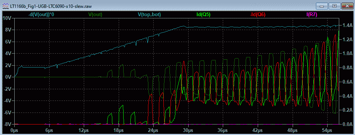Select the I(R7) trace label
The image size is (355, 135).
point(312,15)
